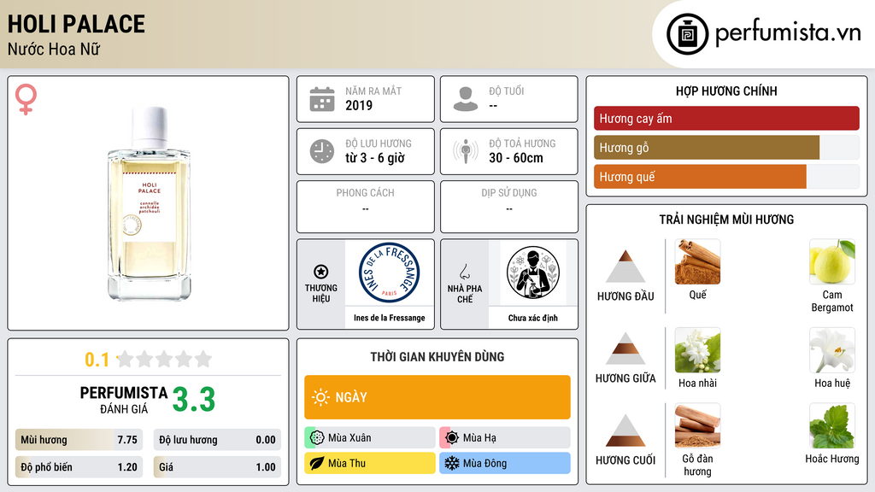Click the Hợp hương chính heading
Screen dimensions: 875x492
tap(726, 91)
